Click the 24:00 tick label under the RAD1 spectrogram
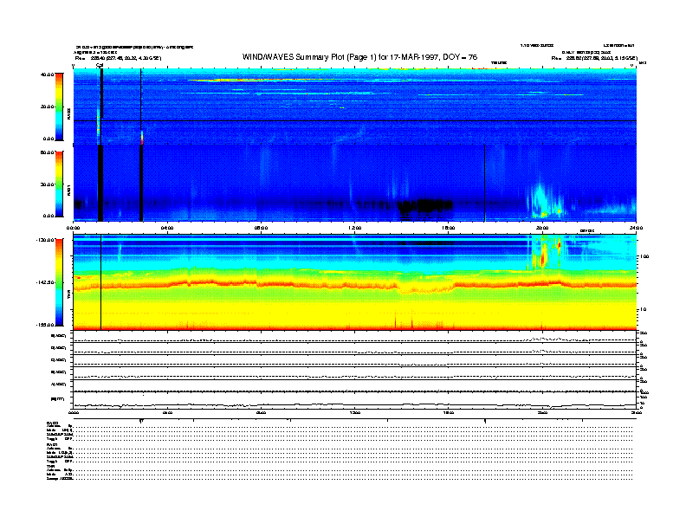Screen dimensions: 686x530 (636, 228)
